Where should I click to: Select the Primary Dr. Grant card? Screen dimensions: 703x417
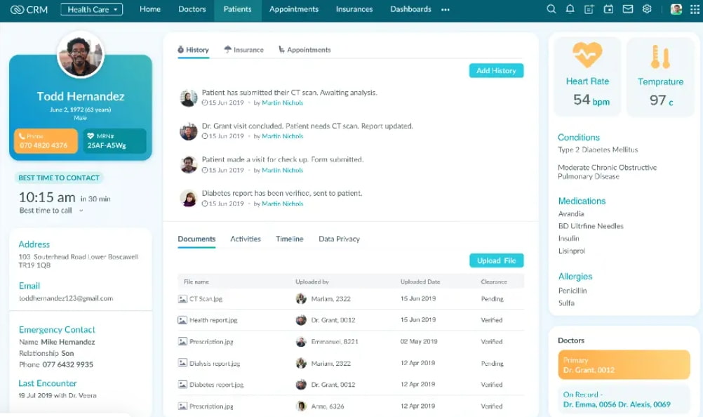pyautogui.click(x=623, y=364)
